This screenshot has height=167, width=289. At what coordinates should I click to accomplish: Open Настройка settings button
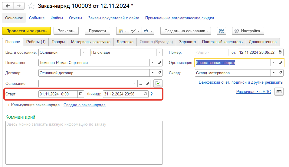point(248,31)
